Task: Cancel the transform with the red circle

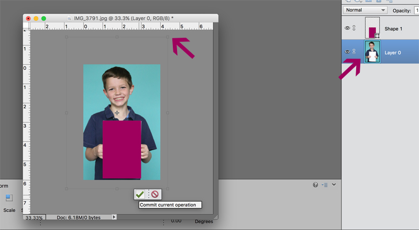Action: tap(155, 194)
